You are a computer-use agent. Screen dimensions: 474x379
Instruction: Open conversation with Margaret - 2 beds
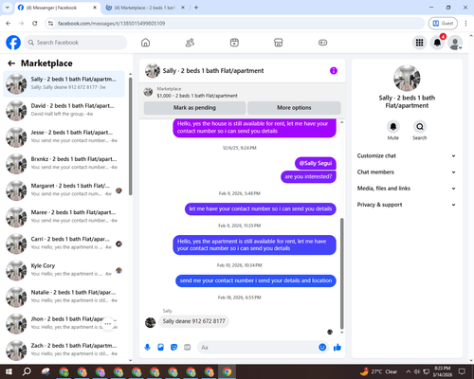tap(64, 190)
